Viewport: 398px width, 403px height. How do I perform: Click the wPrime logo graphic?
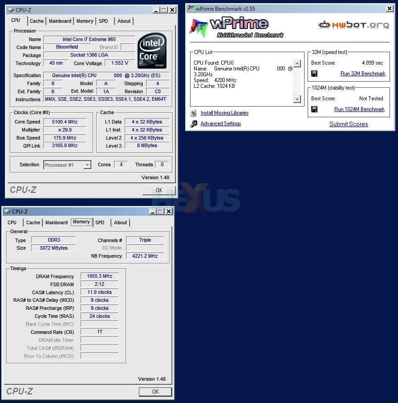tap(236, 28)
